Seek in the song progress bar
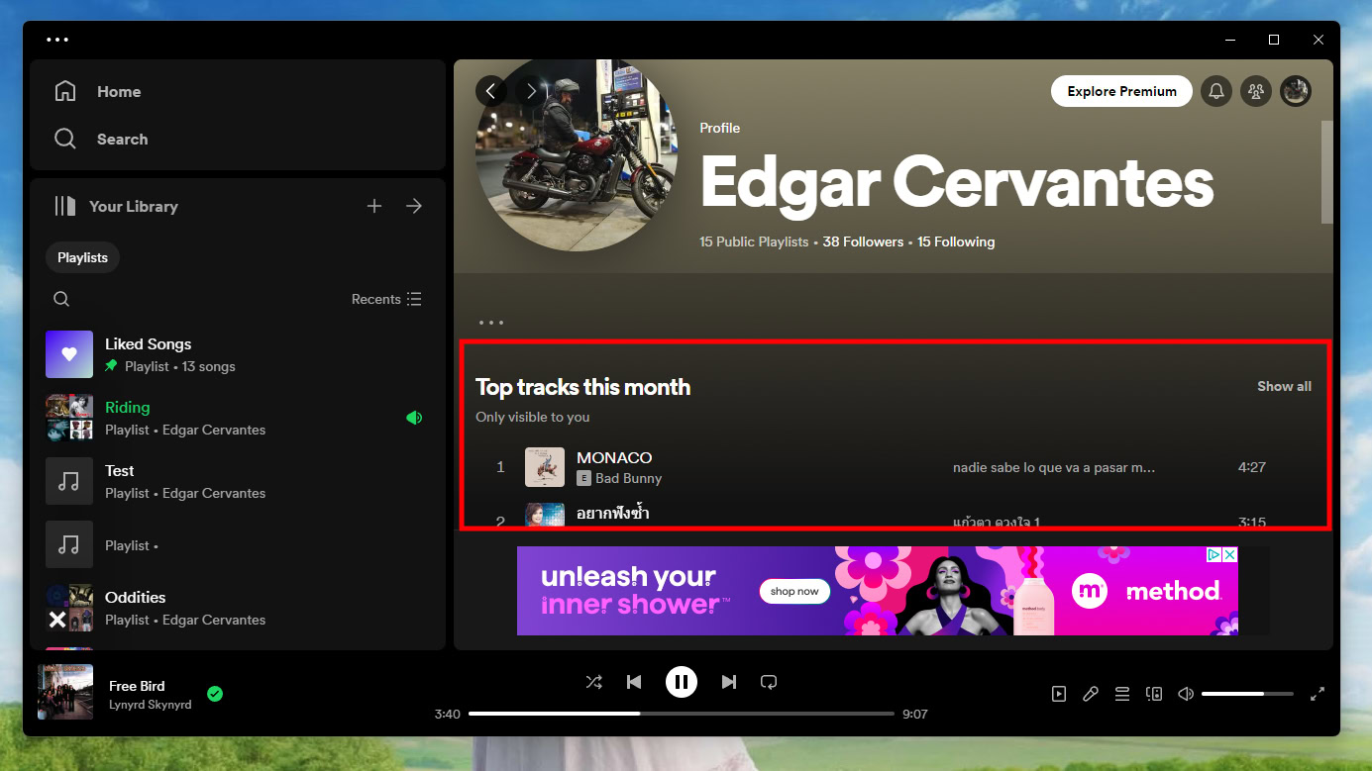The width and height of the screenshot is (1372, 771). point(681,714)
